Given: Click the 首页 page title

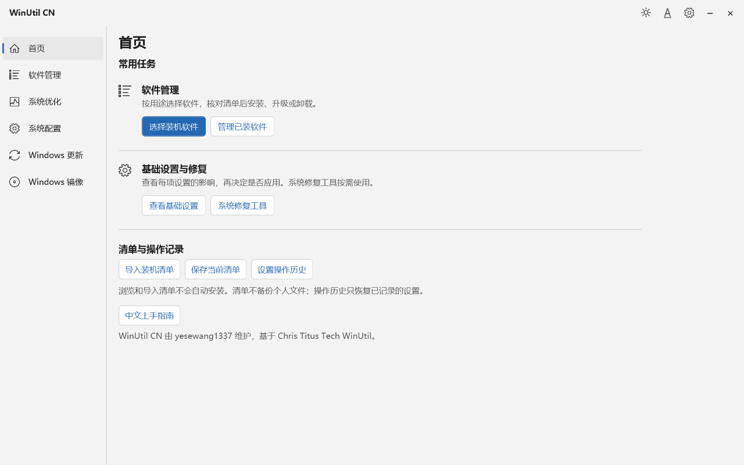Looking at the screenshot, I should coord(133,42).
